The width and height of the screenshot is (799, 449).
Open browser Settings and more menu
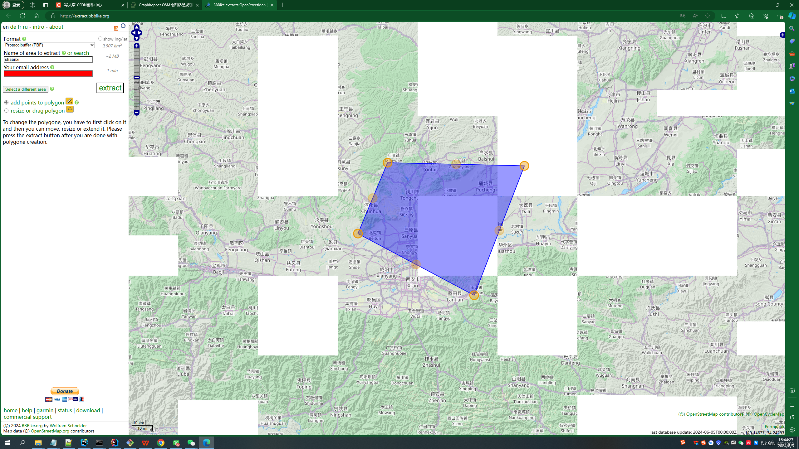point(779,16)
